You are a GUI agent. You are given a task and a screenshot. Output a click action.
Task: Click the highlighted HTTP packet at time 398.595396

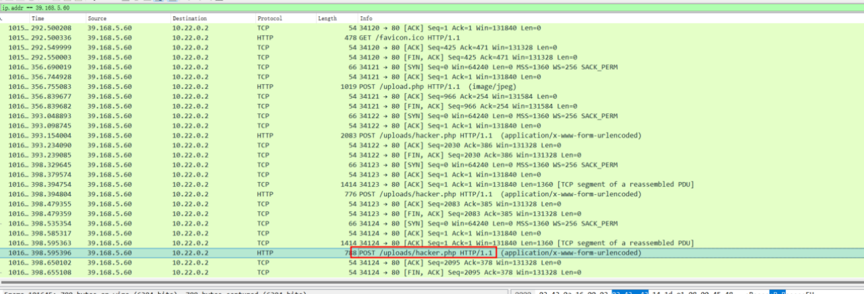[x=432, y=253]
